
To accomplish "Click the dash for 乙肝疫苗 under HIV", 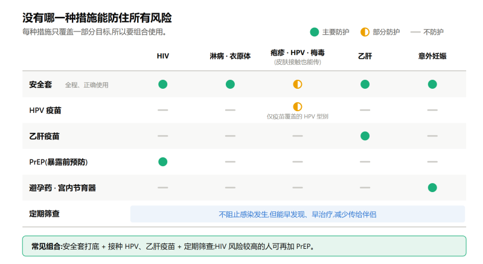I will 162,136.
